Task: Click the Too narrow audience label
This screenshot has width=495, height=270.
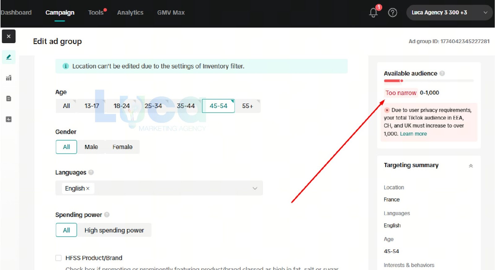Action: pyautogui.click(x=401, y=93)
